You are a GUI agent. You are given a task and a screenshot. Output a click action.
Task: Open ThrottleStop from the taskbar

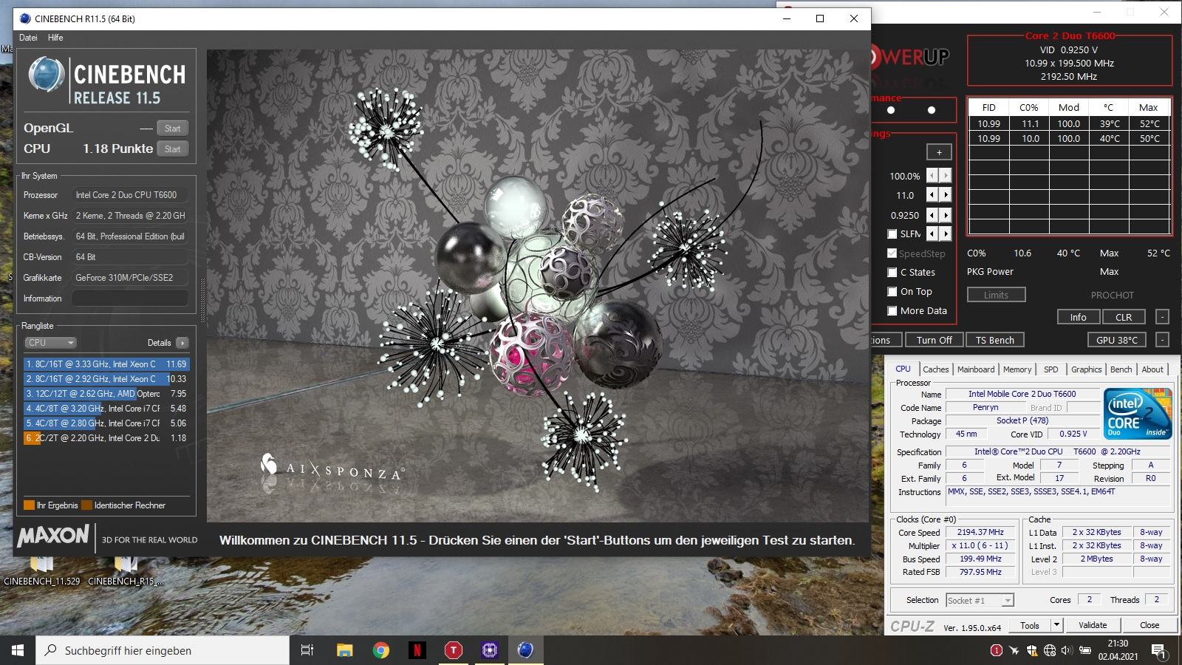(454, 650)
